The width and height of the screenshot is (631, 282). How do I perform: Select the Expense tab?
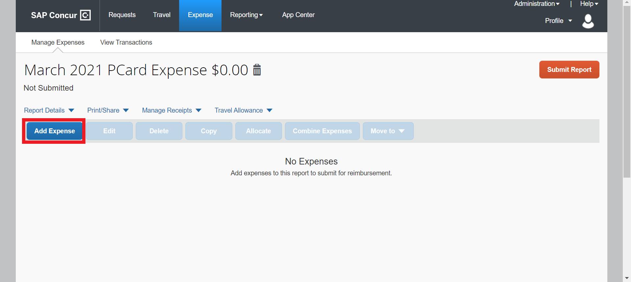(200, 15)
